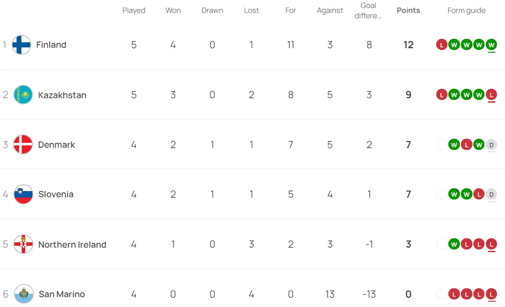505x307 pixels.
Task: Open the Northern Ireland team link
Action: (72, 245)
